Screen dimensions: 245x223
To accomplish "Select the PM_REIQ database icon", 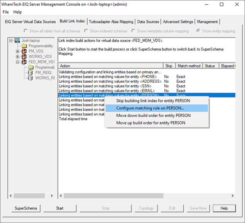I will (x=30, y=73).
